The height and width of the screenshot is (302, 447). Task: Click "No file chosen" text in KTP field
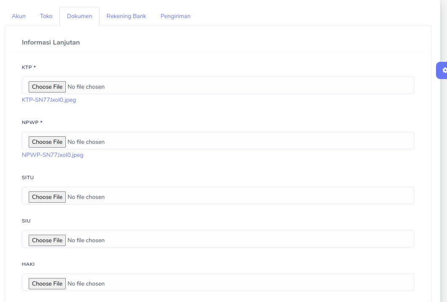point(86,87)
